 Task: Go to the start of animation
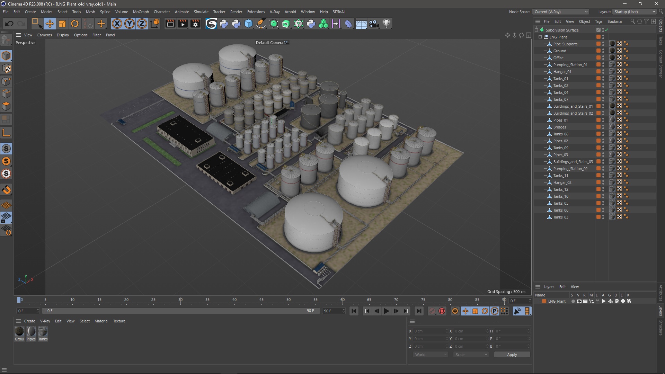(354, 311)
